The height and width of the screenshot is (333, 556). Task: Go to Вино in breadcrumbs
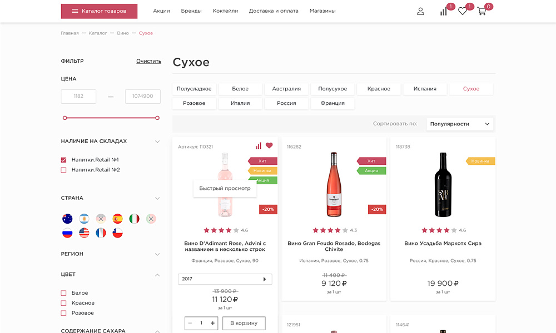(x=123, y=33)
